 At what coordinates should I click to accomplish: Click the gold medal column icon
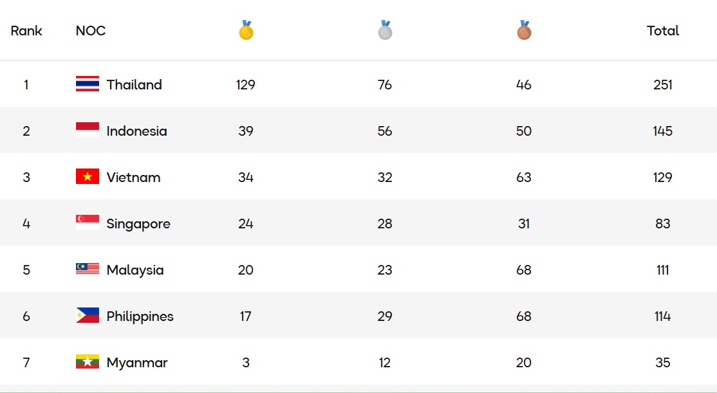coord(246,30)
